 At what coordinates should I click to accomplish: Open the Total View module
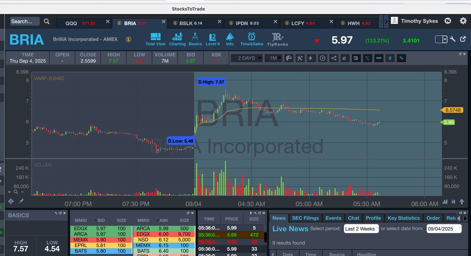click(155, 39)
